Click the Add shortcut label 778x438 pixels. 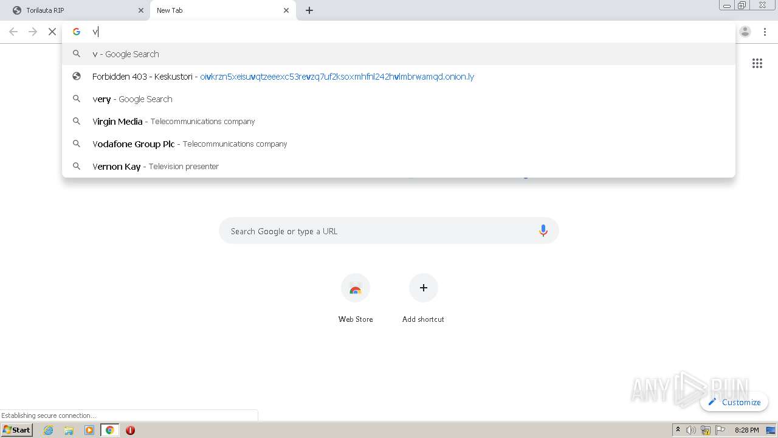point(423,319)
